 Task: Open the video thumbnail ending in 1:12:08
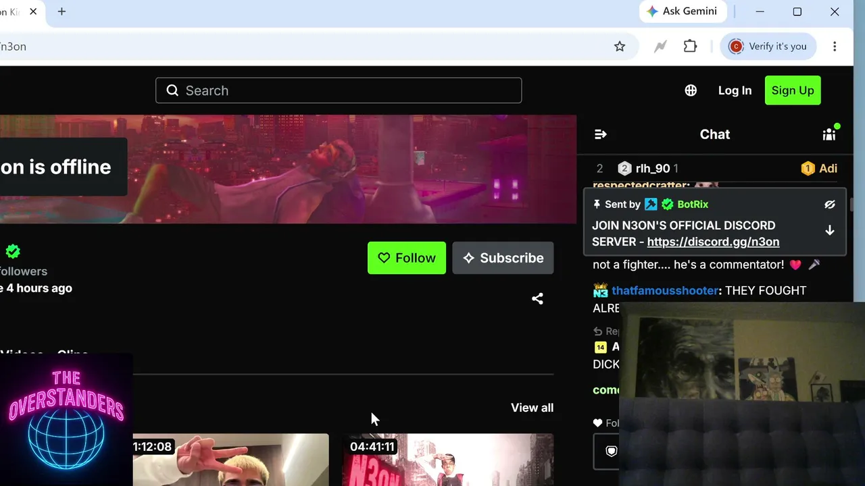(x=230, y=460)
